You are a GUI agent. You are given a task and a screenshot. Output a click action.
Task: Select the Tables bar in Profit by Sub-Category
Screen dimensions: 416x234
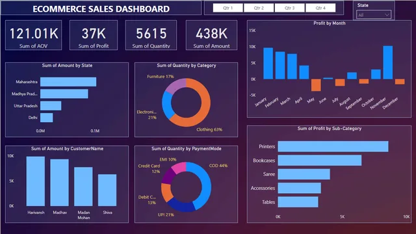point(298,202)
